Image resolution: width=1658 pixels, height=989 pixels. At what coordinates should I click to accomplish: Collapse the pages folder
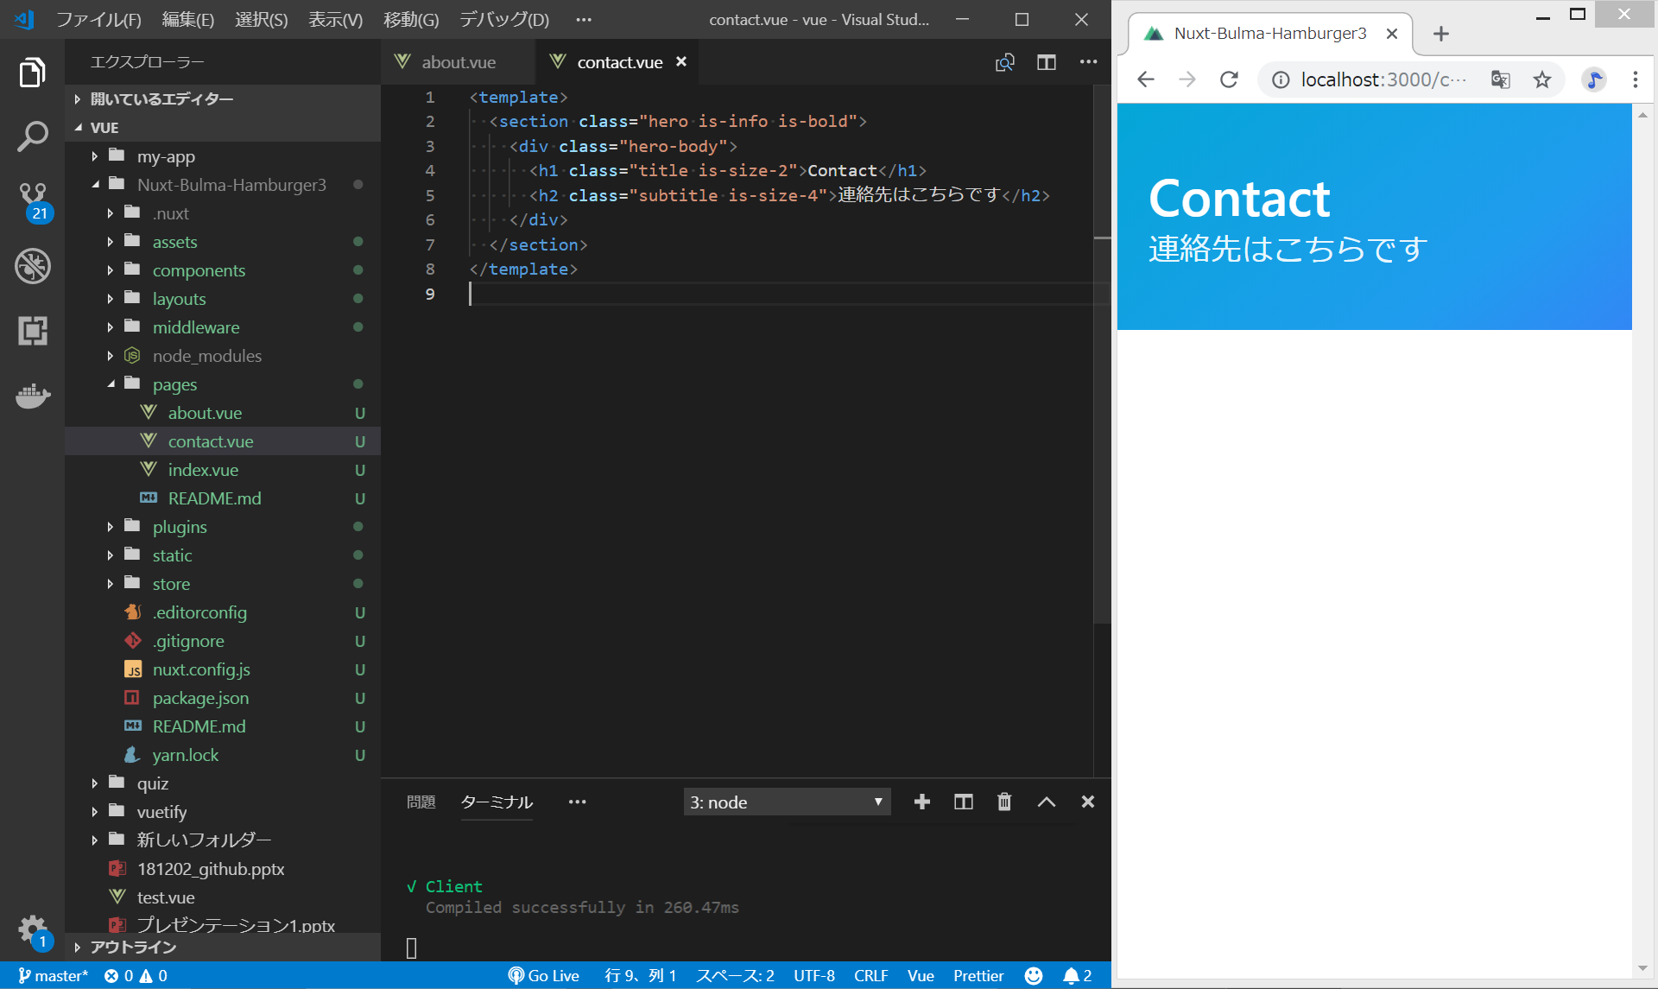click(223, 384)
